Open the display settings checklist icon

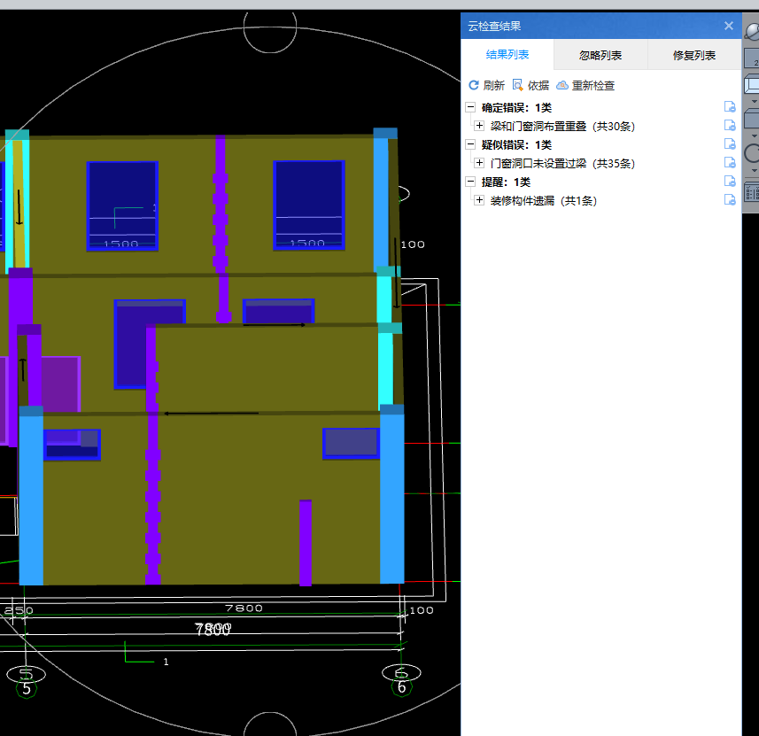[x=752, y=191]
